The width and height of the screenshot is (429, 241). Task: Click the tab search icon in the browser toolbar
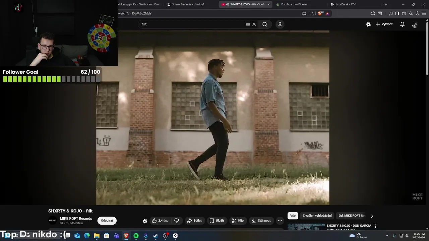pos(380,13)
